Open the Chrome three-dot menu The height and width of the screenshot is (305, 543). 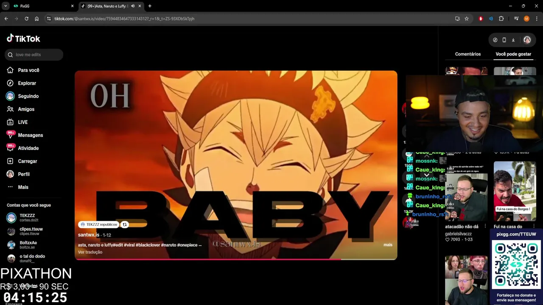point(537,19)
